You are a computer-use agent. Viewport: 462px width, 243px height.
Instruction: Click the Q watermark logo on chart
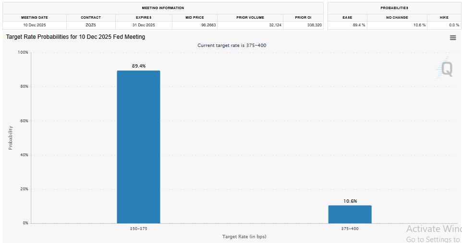pyautogui.click(x=445, y=69)
